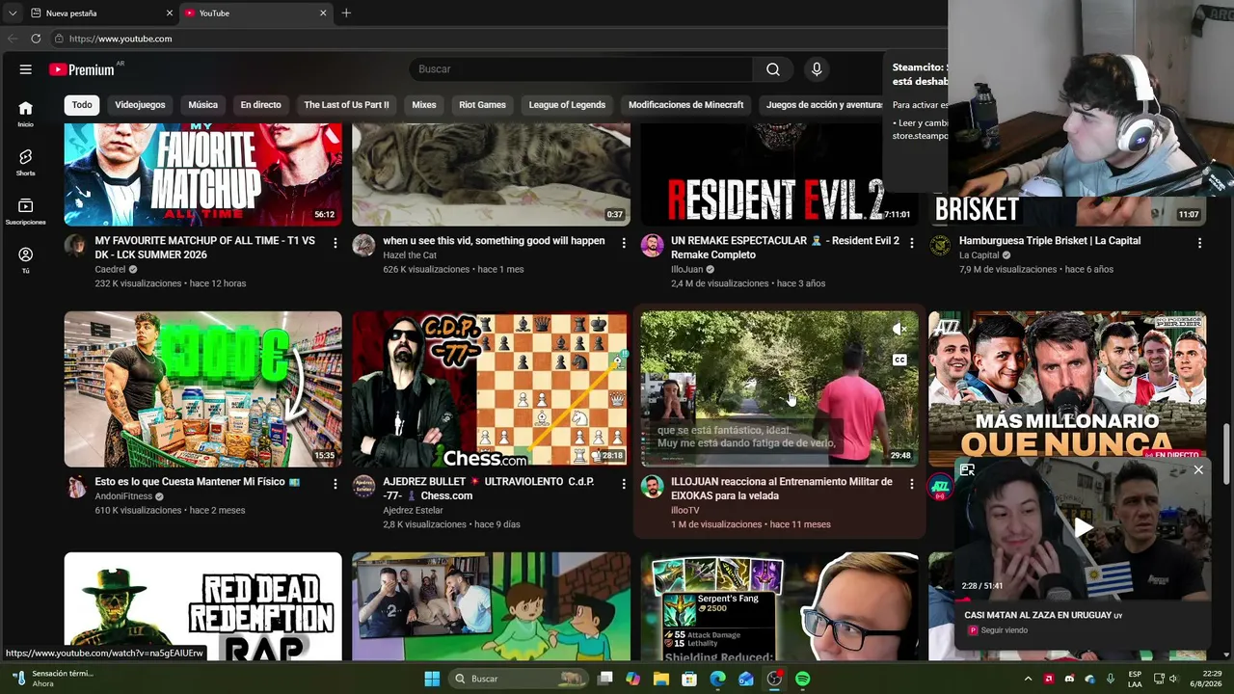Play the AndoniFitness supermarket thumbnail
The width and height of the screenshot is (1234, 694).
[x=203, y=389]
